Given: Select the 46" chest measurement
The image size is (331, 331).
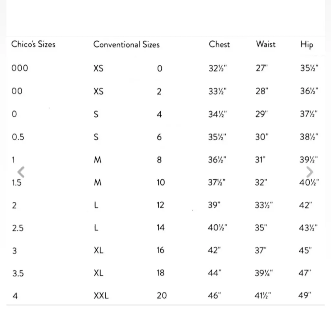Looking at the screenshot, I should [x=215, y=296].
